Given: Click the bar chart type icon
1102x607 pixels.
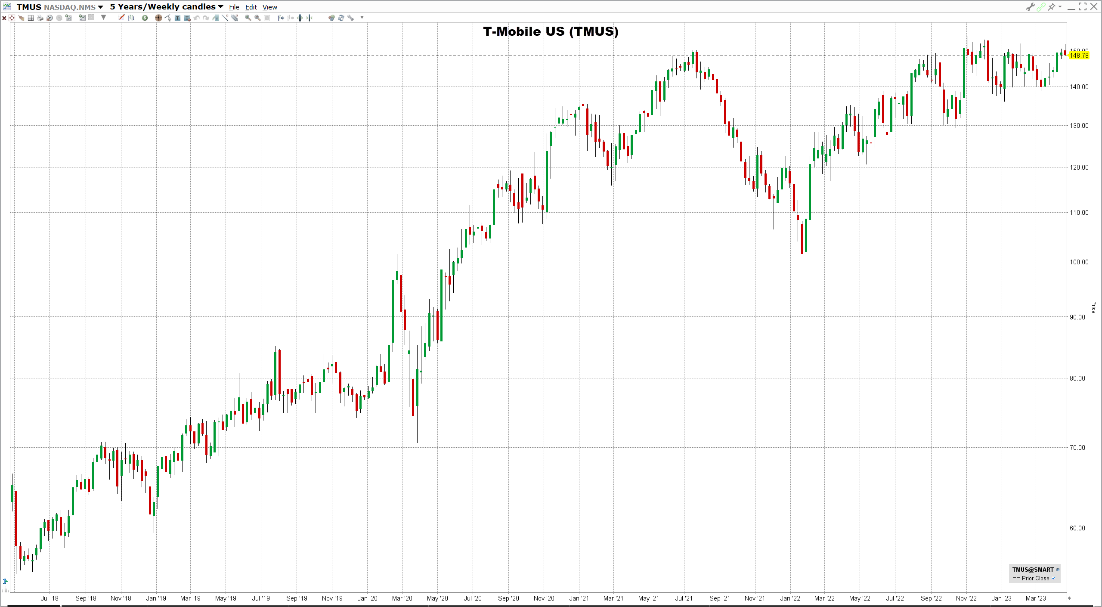Looking at the screenshot, I should tap(131, 18).
